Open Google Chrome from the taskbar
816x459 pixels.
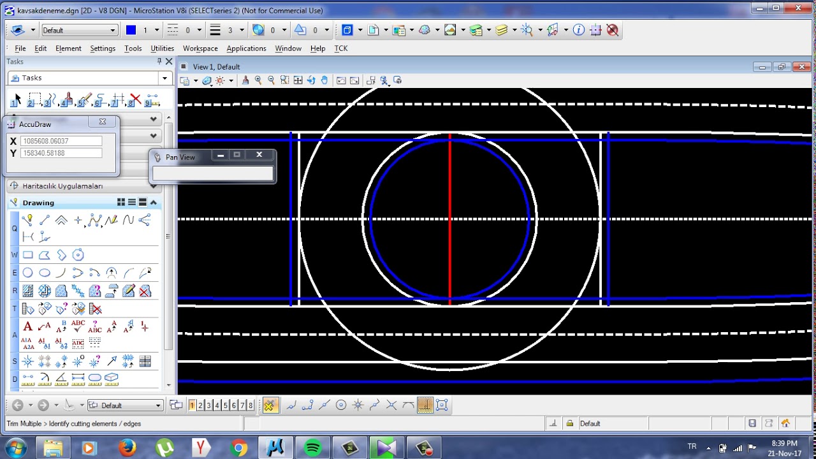pos(239,448)
